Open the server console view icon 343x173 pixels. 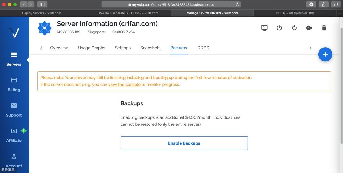(264, 28)
